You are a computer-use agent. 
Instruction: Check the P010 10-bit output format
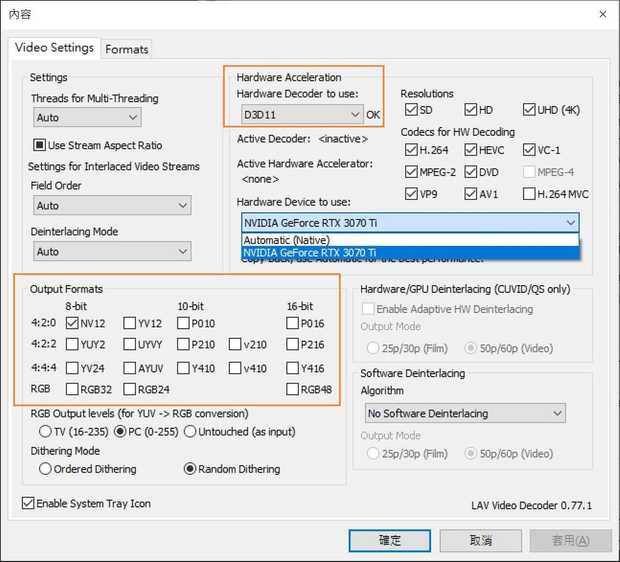pos(183,323)
